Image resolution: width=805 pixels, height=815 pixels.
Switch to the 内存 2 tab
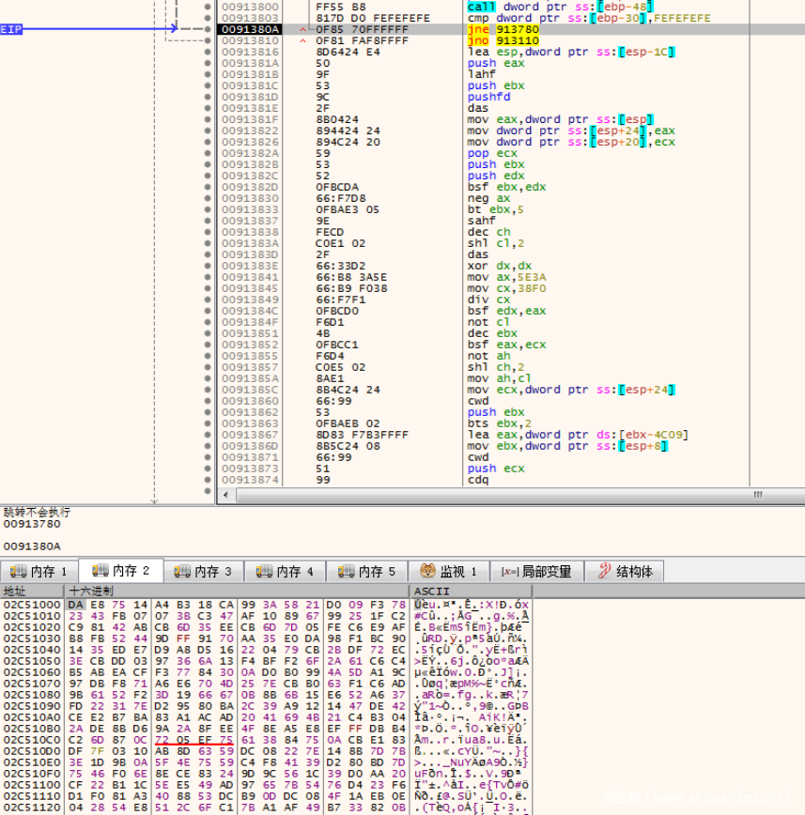point(121,571)
